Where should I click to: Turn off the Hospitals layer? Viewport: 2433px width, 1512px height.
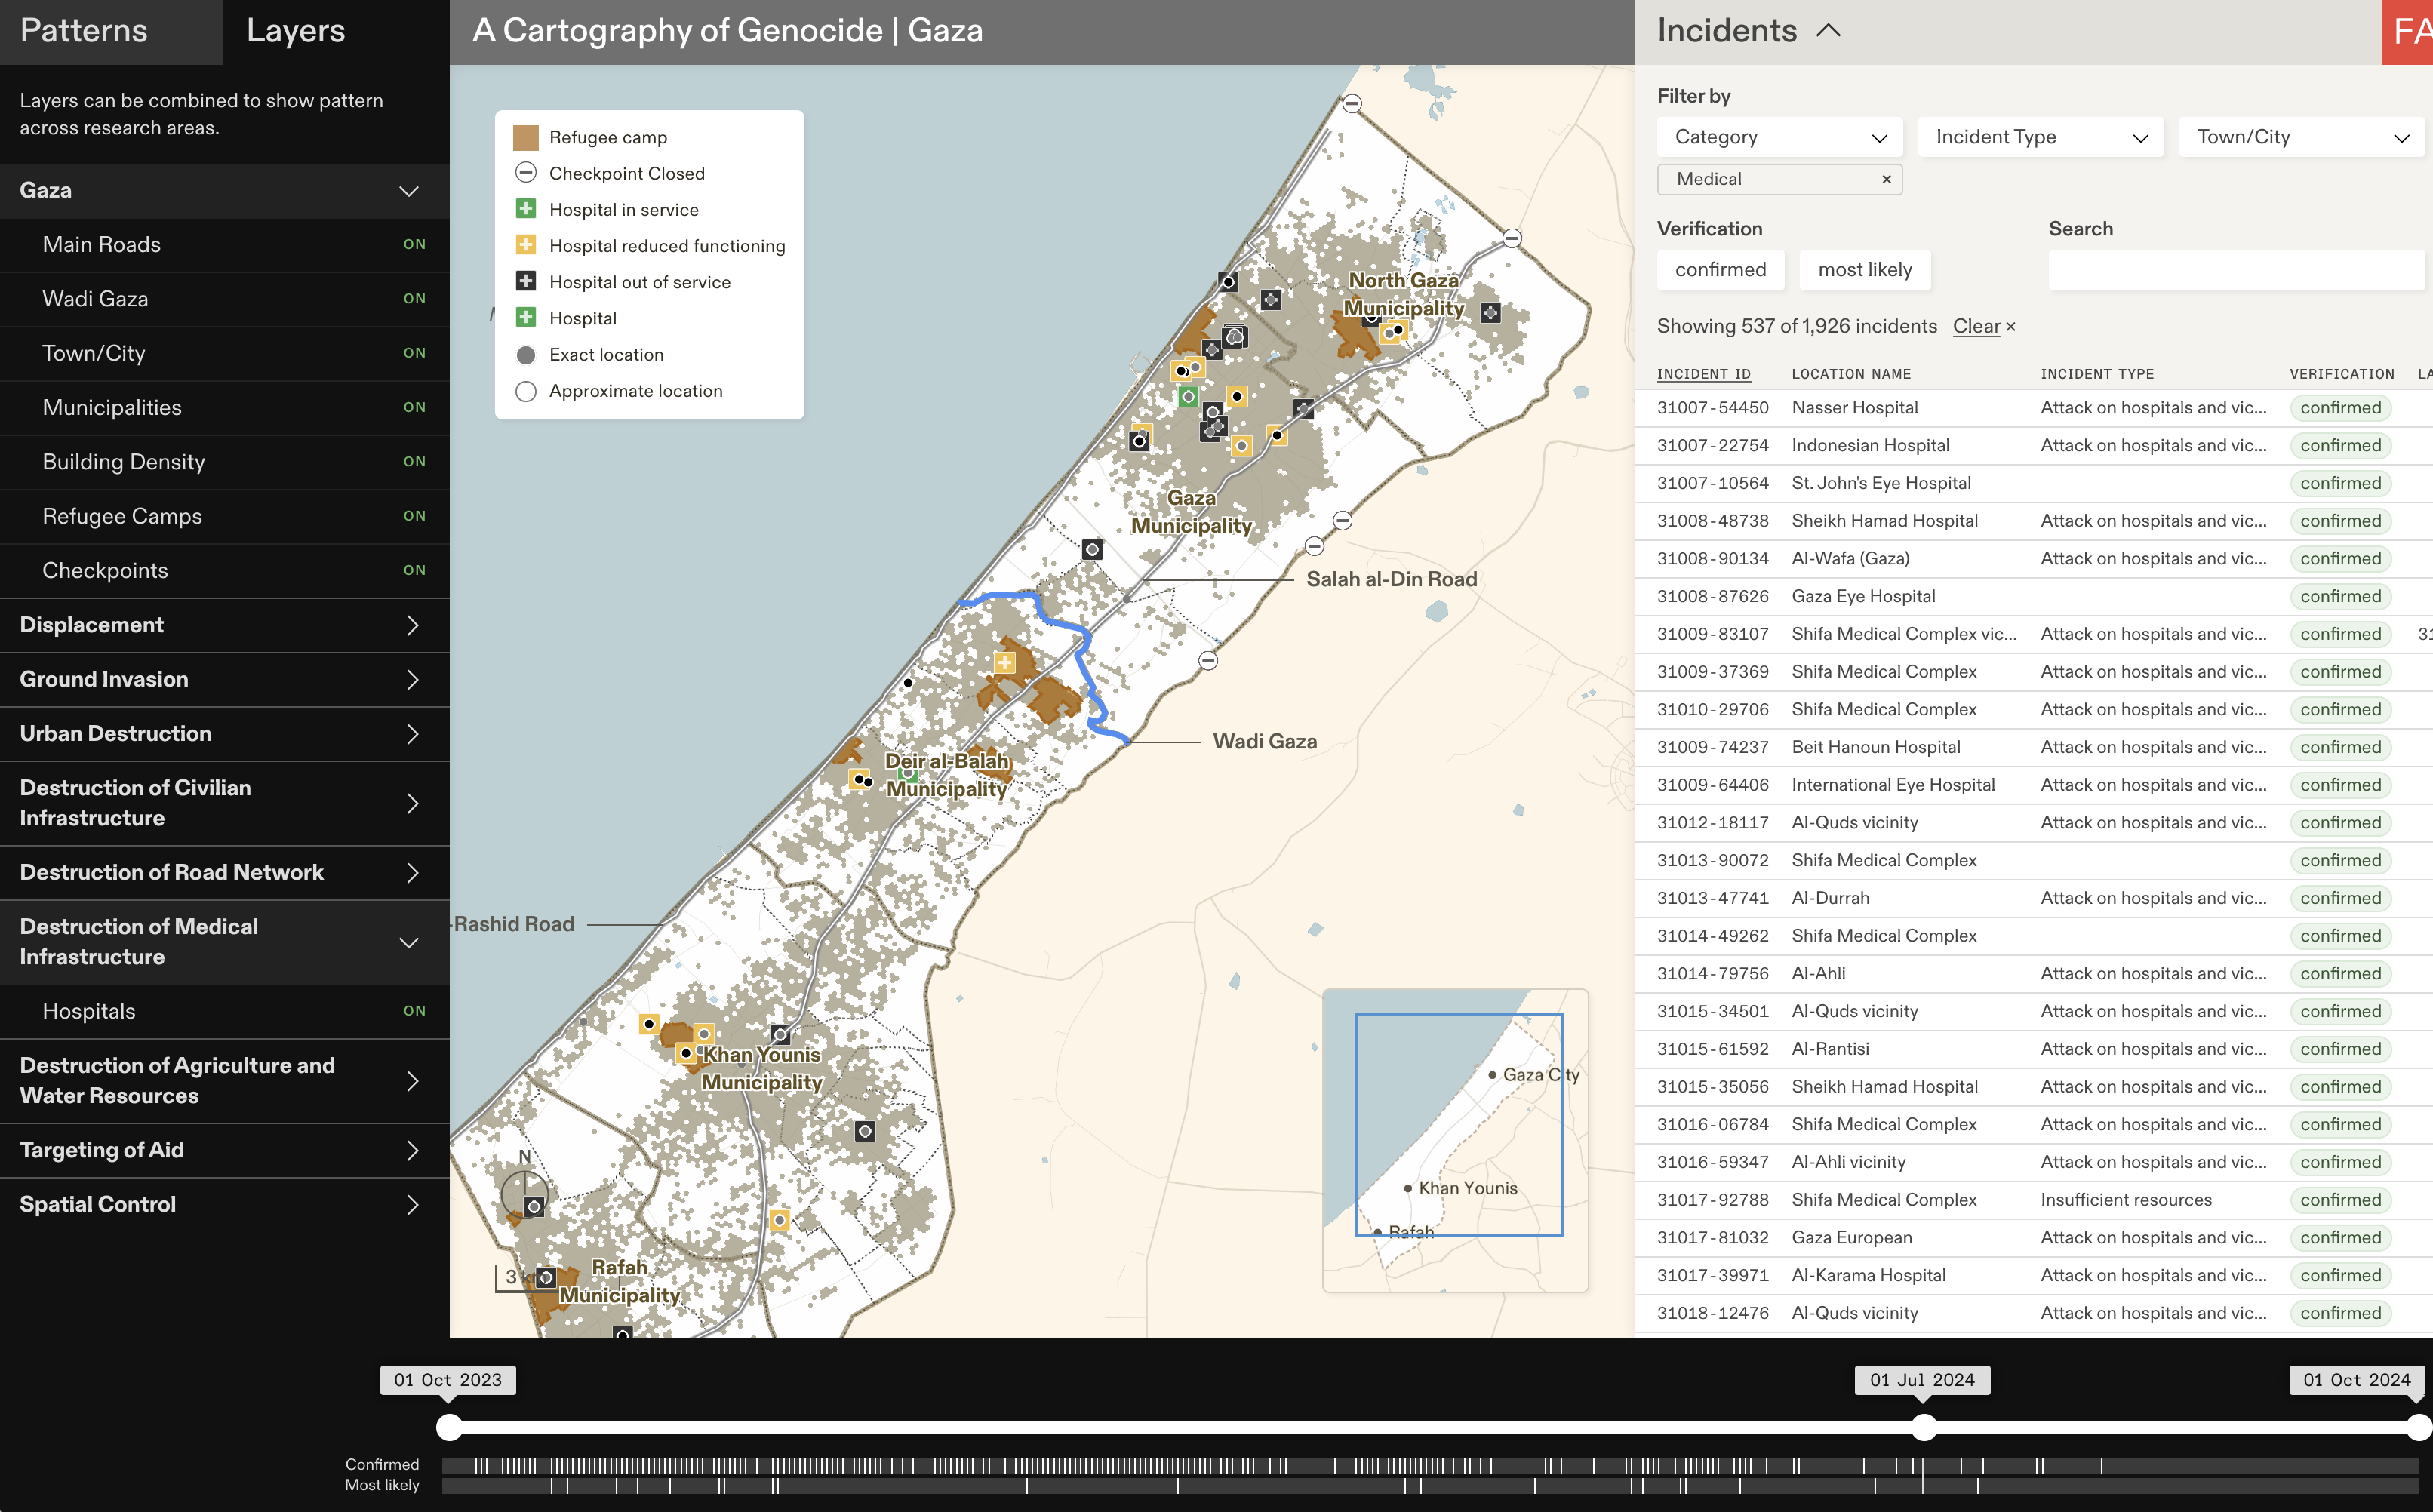414,1011
